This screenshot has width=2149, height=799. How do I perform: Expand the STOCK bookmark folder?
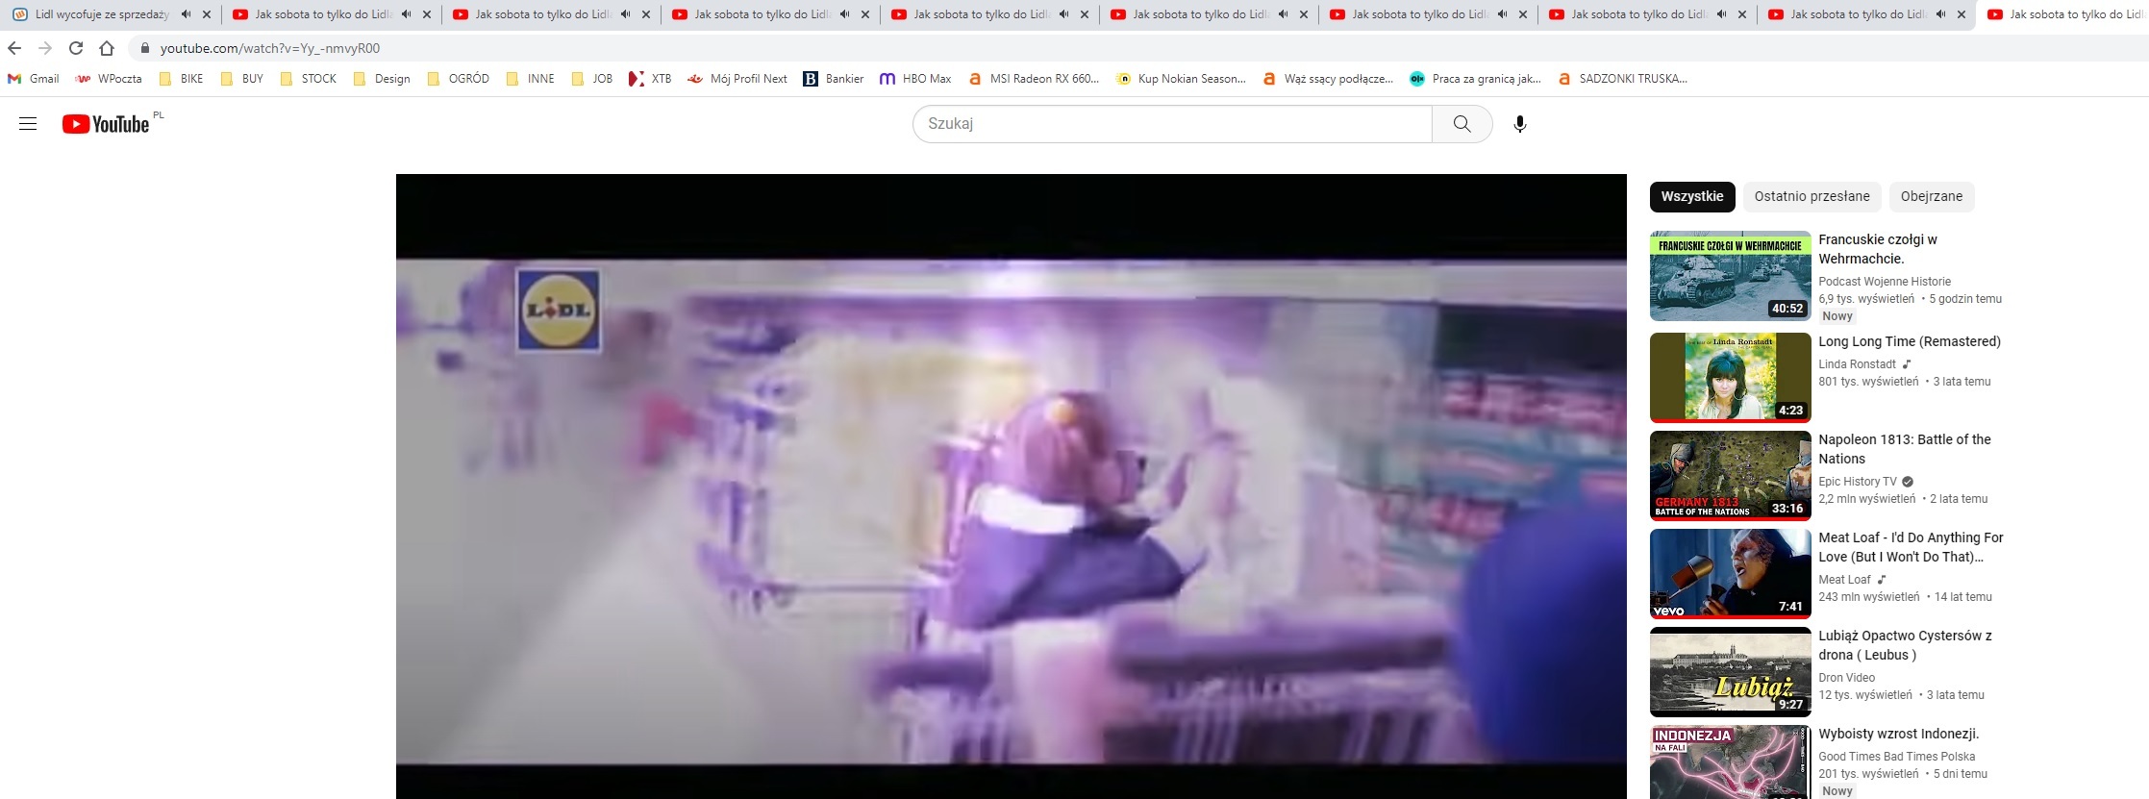(x=308, y=79)
